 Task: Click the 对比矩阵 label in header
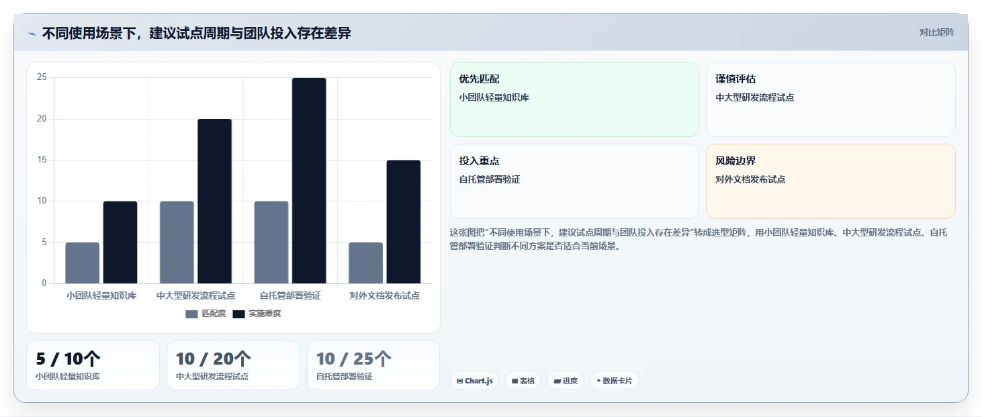(936, 32)
